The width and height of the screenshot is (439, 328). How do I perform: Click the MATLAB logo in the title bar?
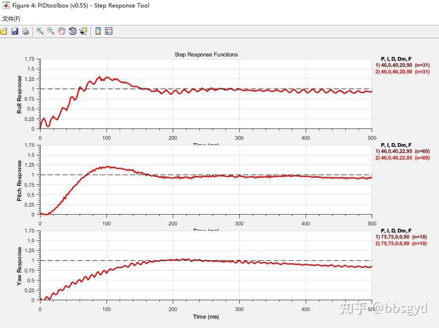tap(6, 6)
